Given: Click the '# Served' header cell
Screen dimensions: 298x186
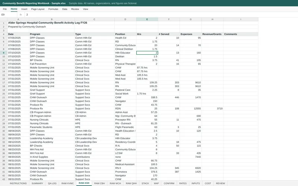Looking at the screenshot, I should pyautogui.click(x=169, y=34).
